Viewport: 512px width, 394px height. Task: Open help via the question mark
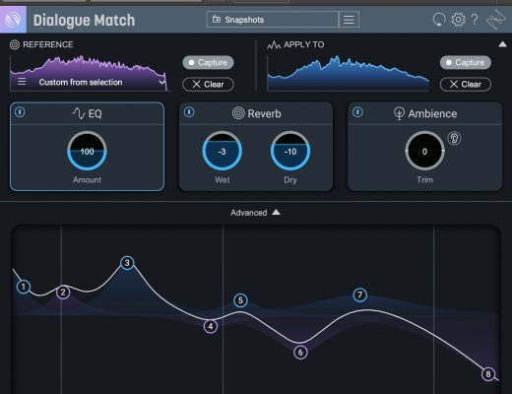coord(475,20)
